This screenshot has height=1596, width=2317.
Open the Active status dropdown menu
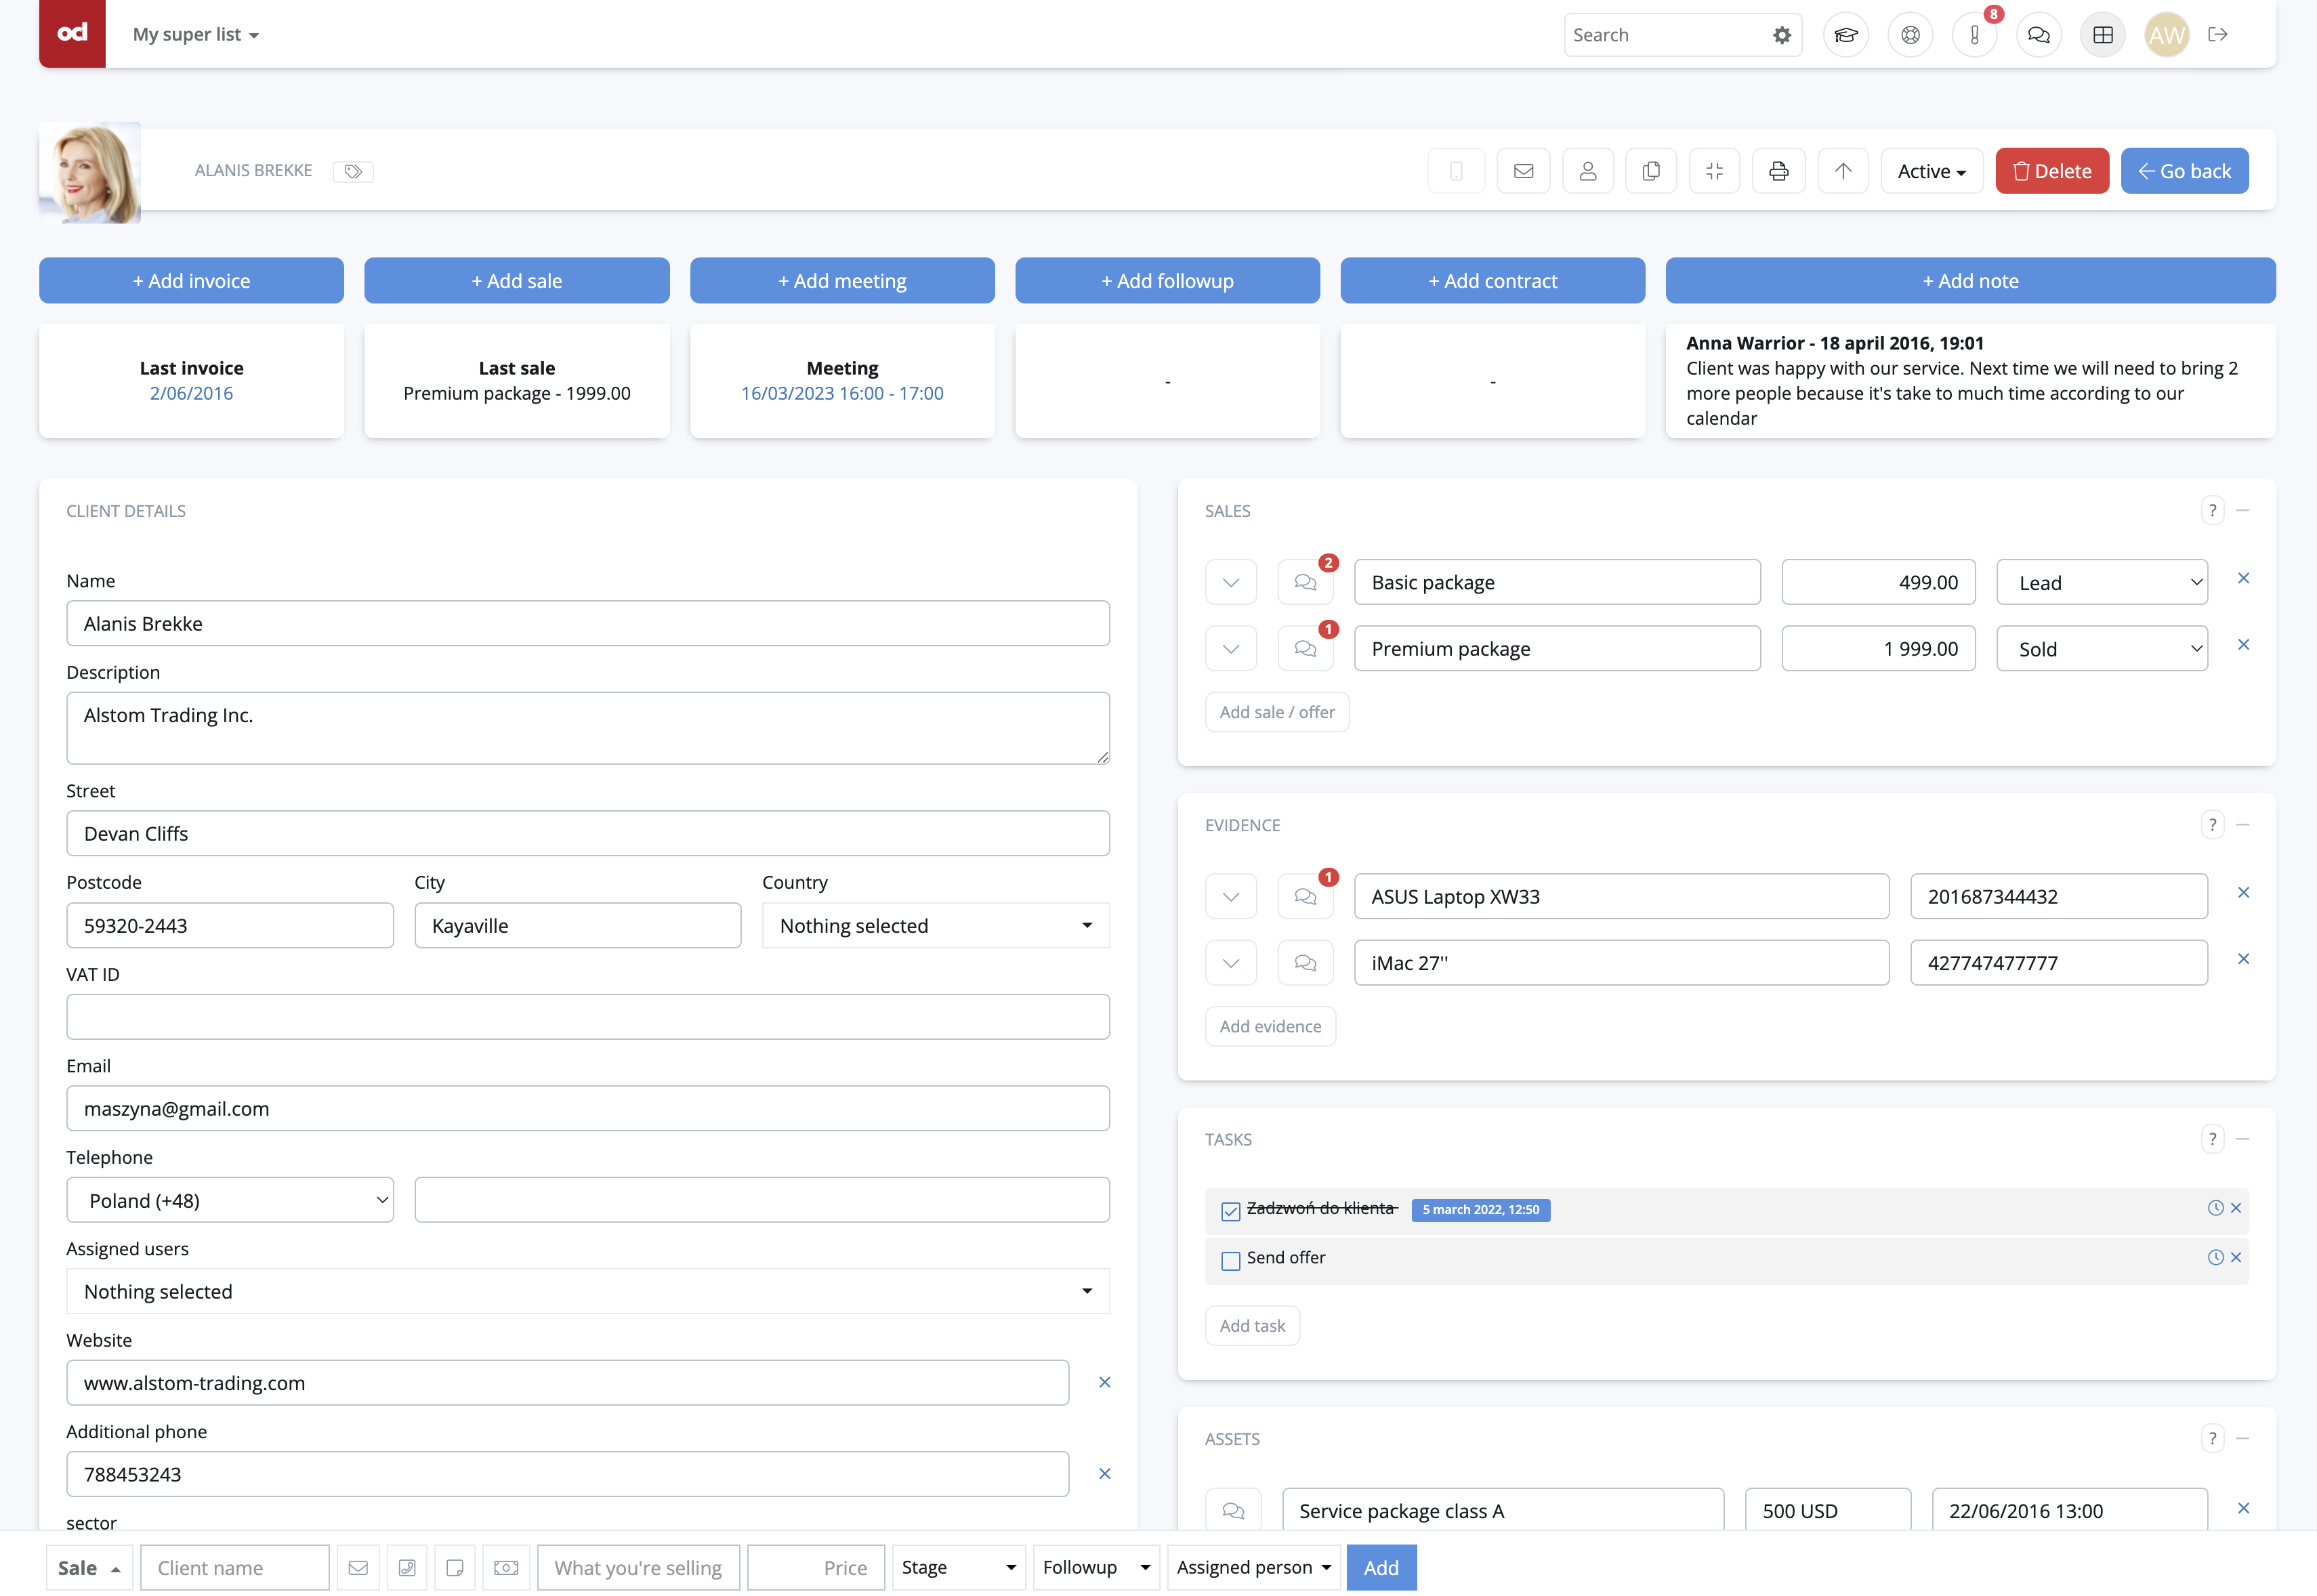pos(1931,171)
